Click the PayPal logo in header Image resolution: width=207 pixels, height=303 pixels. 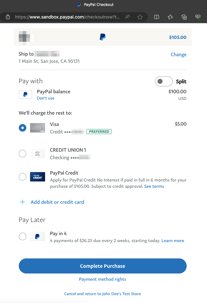(103, 37)
